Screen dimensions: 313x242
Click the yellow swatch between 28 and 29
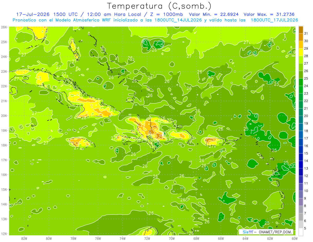[x=301, y=52]
